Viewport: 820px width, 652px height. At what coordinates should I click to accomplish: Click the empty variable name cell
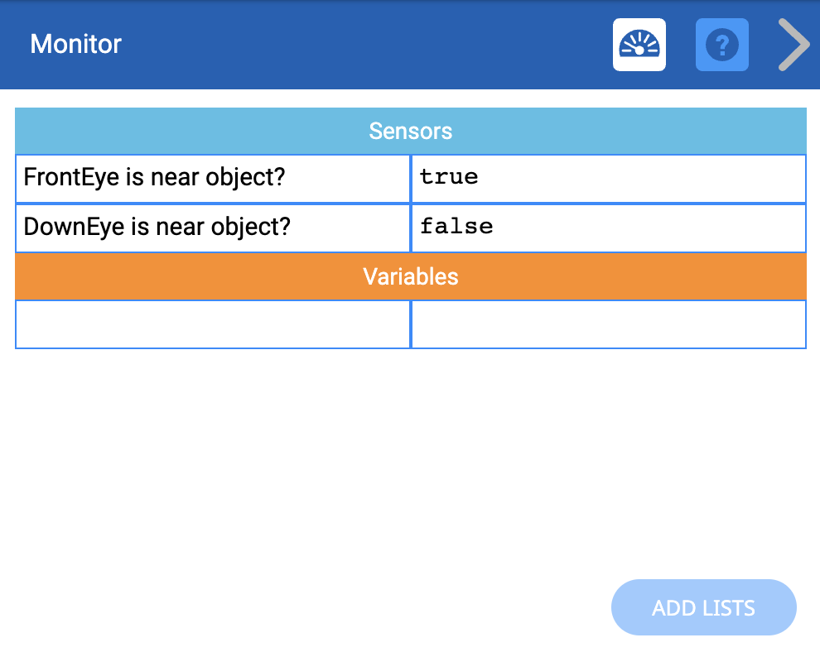(x=212, y=324)
